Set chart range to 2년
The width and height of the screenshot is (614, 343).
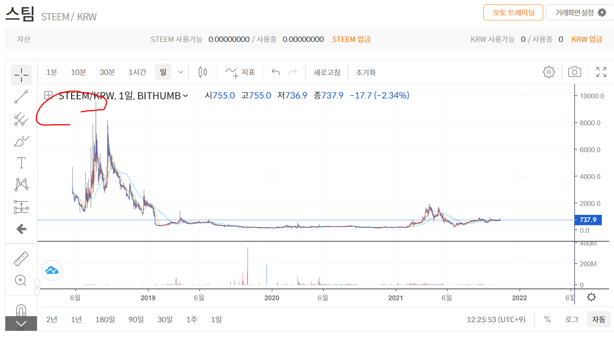[52, 319]
